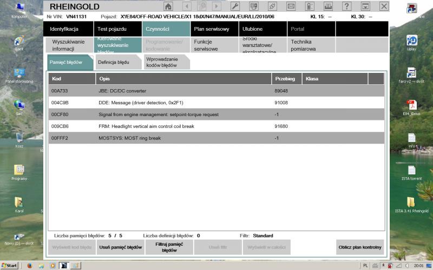The height and width of the screenshot is (270, 433).
Task: Open ISTA torrent file on desktop
Action: pyautogui.click(x=411, y=172)
